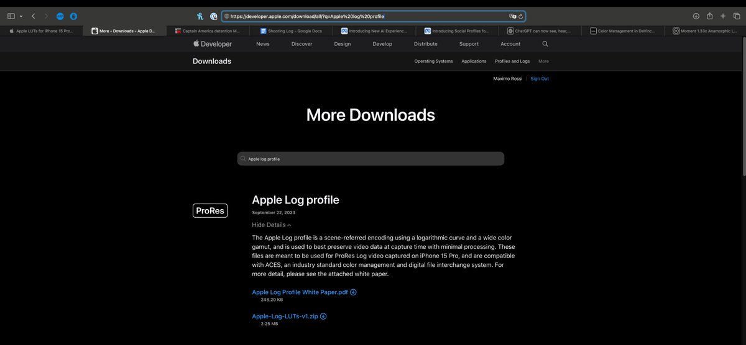This screenshot has width=746, height=345.
Task: Go forward with the forward arrow
Action: (46, 16)
